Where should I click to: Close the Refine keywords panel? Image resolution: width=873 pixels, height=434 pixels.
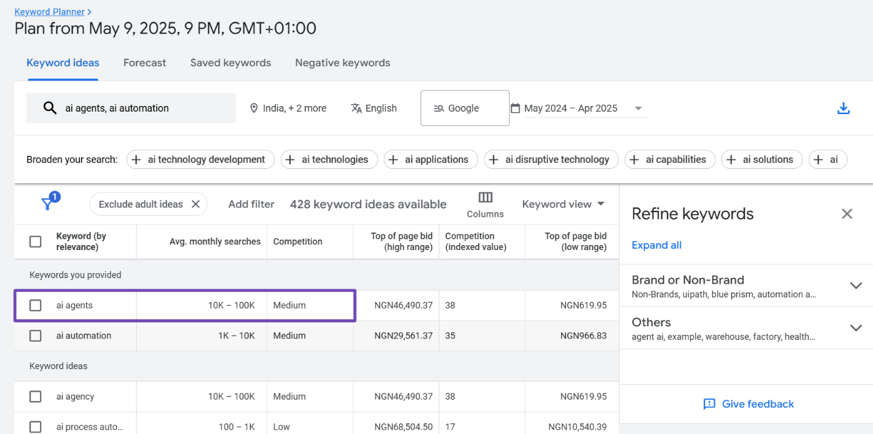[847, 214]
